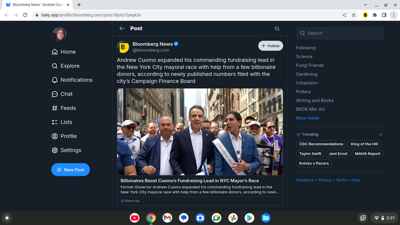Click the bloom.bg source link
Viewport: 400px width, 225px height.
pos(130,201)
